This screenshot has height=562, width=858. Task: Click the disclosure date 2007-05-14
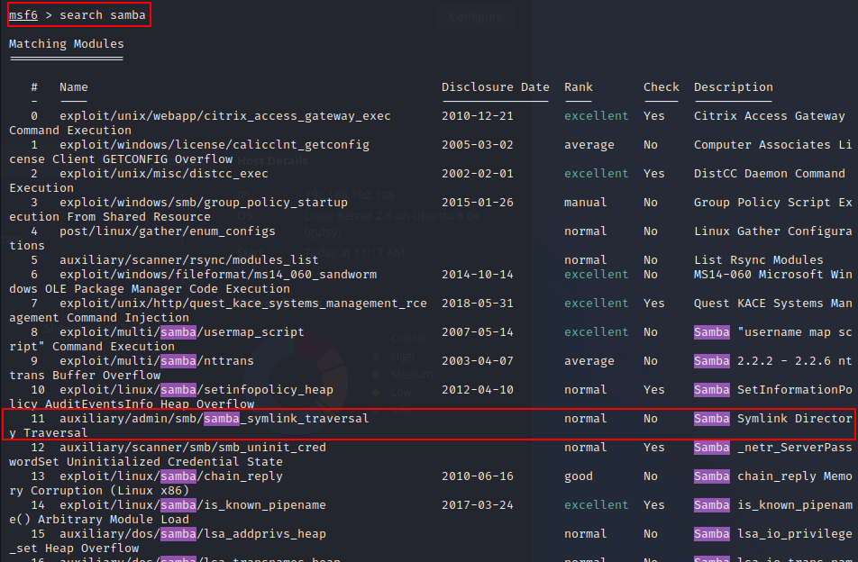(x=477, y=331)
